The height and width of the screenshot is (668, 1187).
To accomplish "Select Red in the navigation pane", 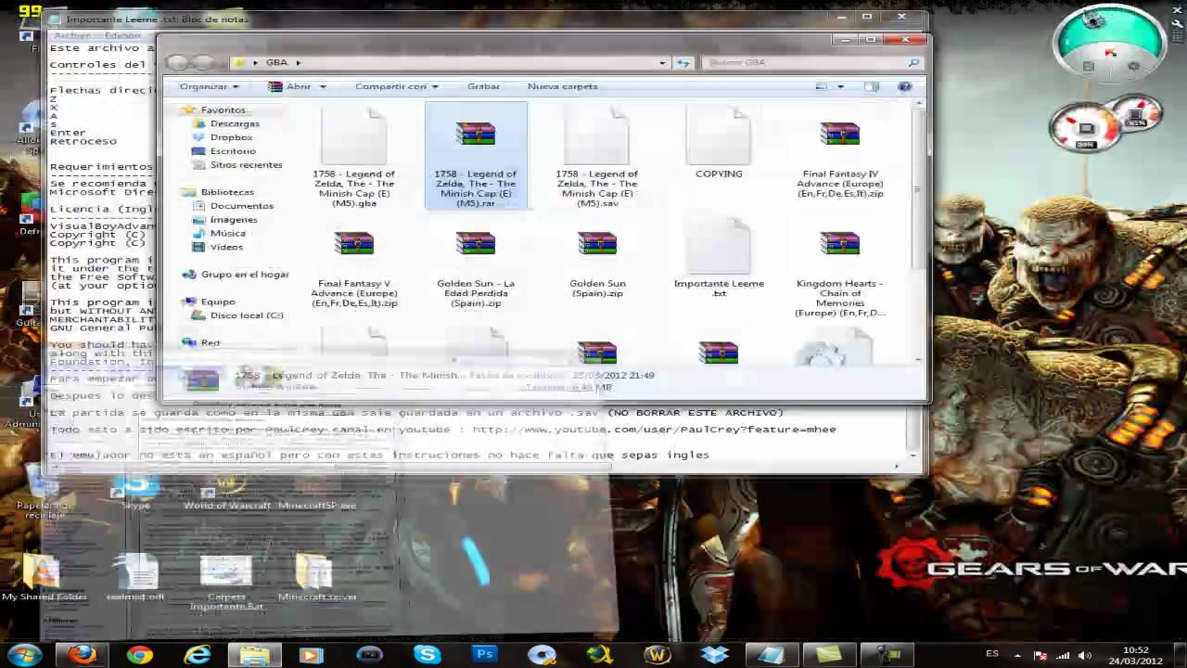I will (211, 342).
